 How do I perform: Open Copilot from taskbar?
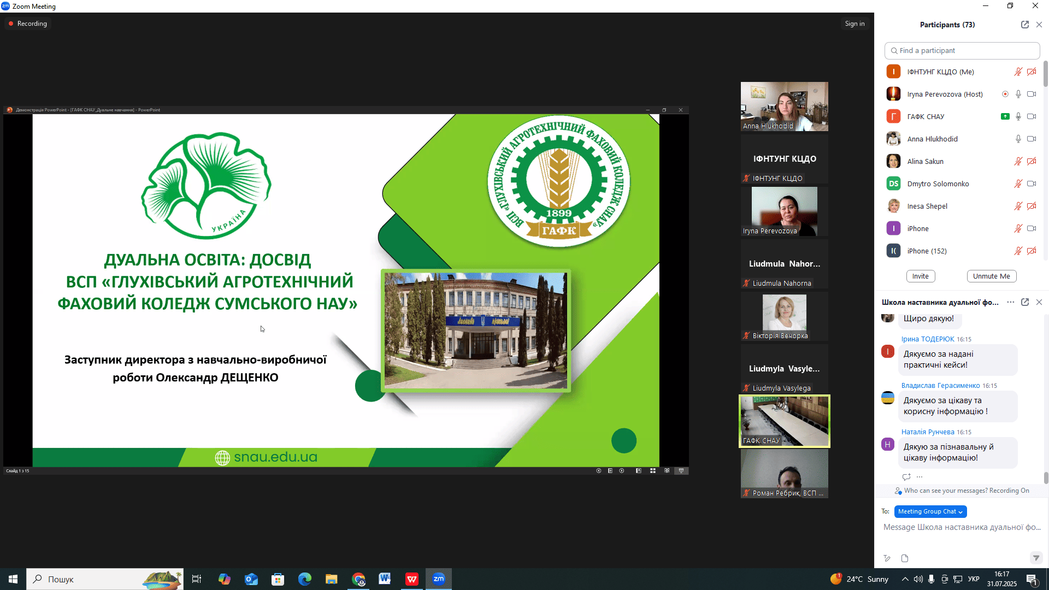click(x=225, y=579)
